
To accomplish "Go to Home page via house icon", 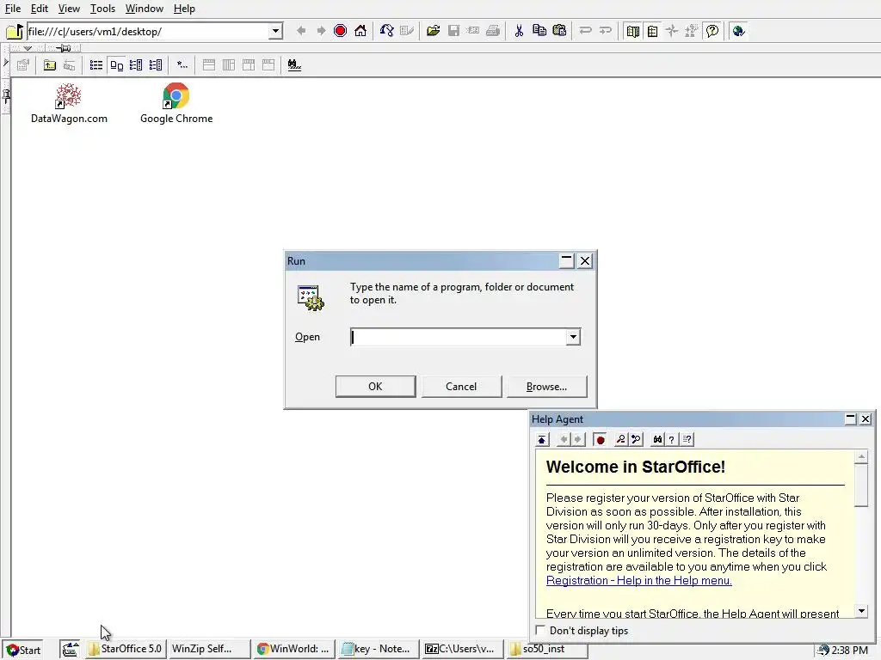I will point(360,31).
